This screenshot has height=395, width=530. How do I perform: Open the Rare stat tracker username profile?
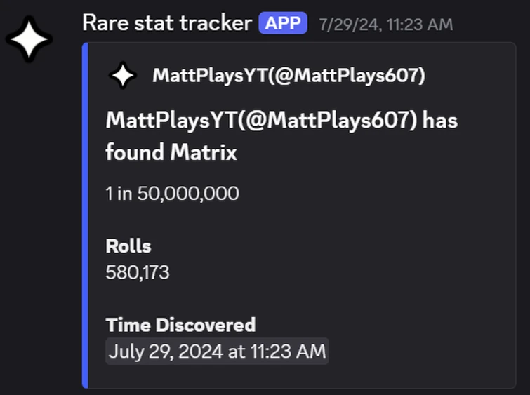tap(166, 23)
